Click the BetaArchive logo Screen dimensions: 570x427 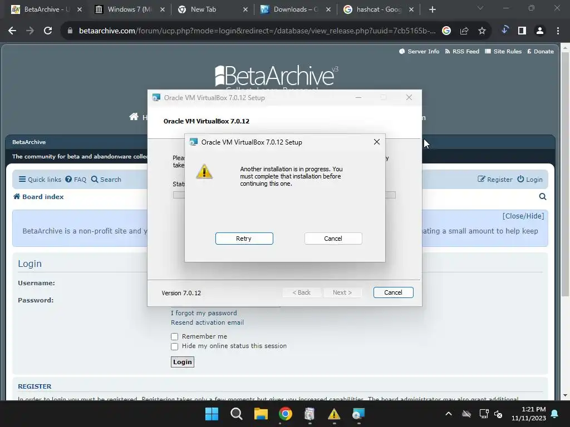click(277, 76)
